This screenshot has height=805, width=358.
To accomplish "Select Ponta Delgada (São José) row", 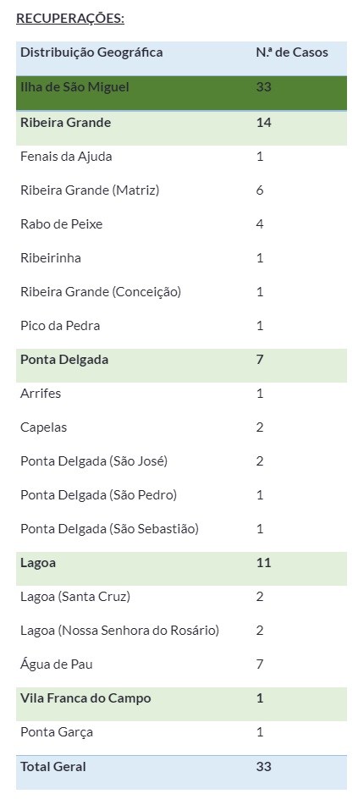I will point(181,461).
